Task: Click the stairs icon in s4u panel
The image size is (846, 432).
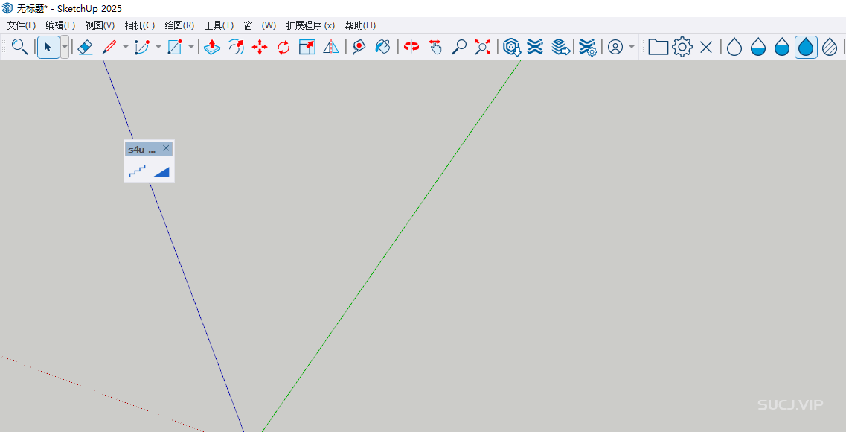Action: tap(137, 171)
